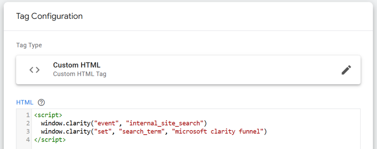
Task: Click line number 3 in the gutter
Action: point(28,132)
